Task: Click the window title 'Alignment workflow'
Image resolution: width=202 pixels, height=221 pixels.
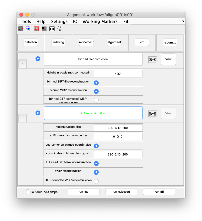Action: click(101, 15)
